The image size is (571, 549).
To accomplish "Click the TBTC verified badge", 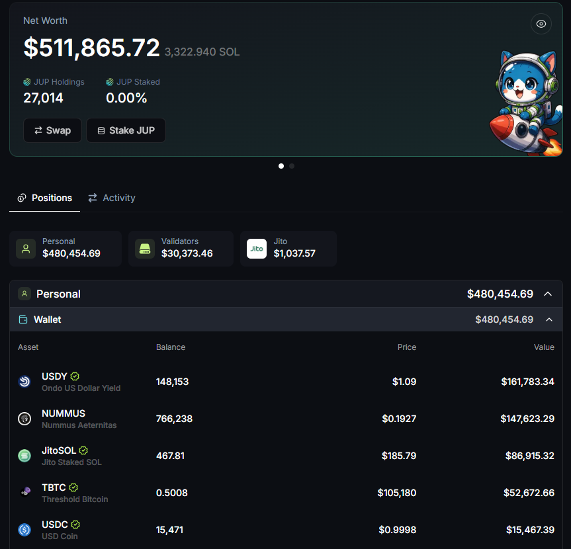I will point(73,487).
